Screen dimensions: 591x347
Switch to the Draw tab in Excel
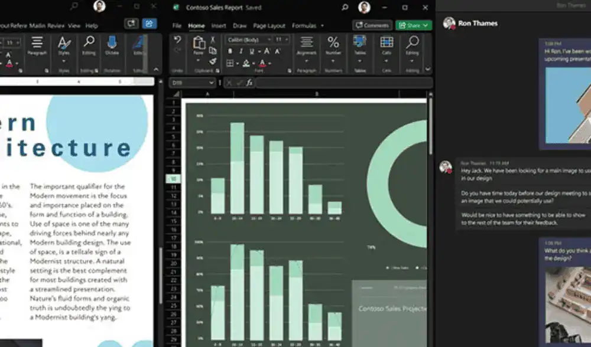(x=240, y=25)
